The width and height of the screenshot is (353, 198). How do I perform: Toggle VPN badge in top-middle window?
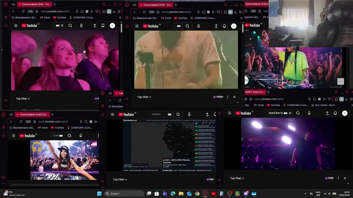click(x=152, y=12)
